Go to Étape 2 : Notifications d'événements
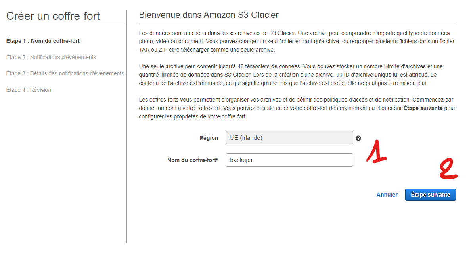Screen dimensions: 471x266 [x=51, y=57]
